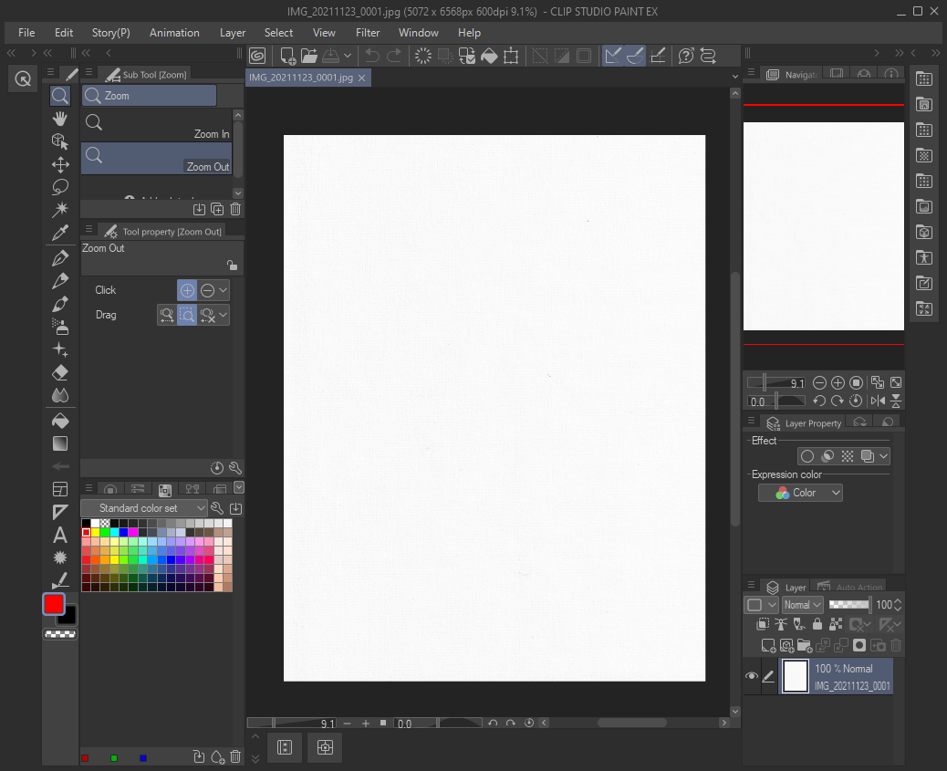Viewport: 947px width, 771px height.
Task: Toggle the tool property lock icon
Action: pyautogui.click(x=232, y=266)
